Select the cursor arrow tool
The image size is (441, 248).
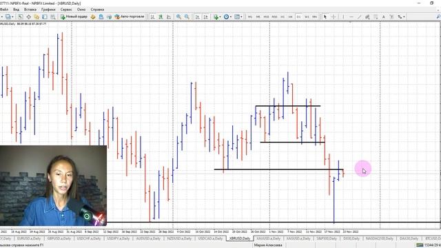pos(325,17)
